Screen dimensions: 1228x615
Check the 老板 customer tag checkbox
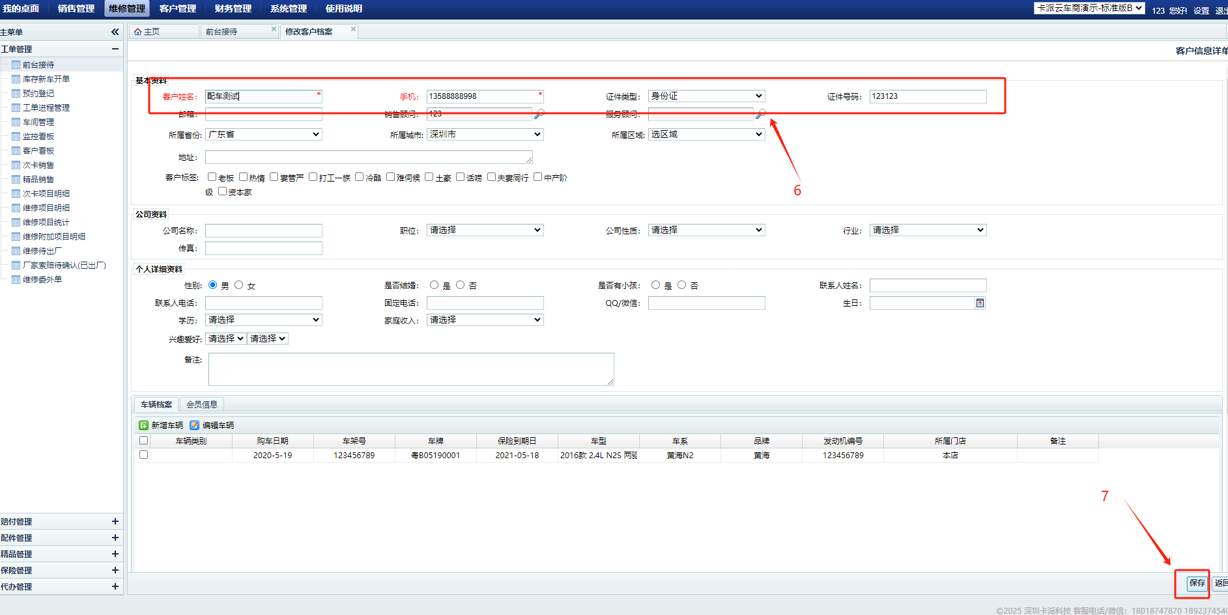pos(212,177)
